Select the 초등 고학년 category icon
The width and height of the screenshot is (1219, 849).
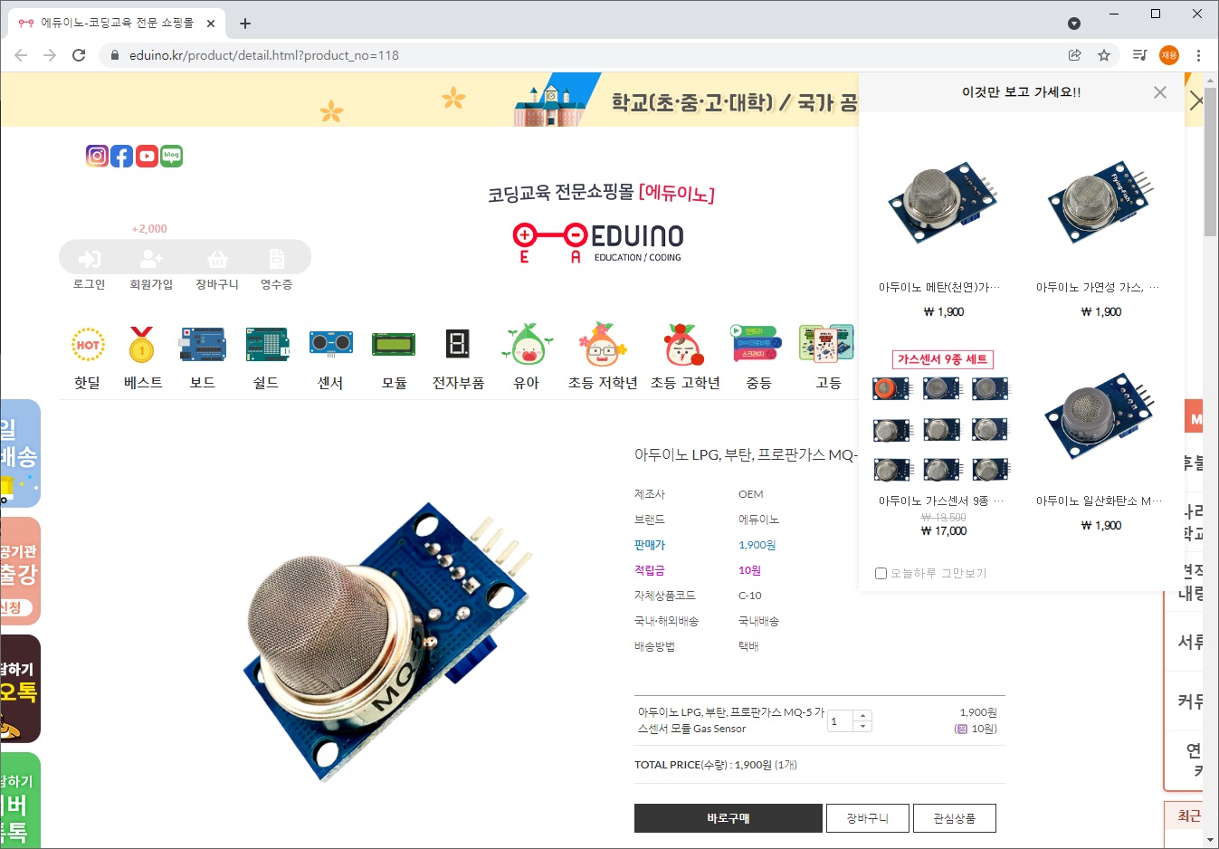click(x=685, y=345)
